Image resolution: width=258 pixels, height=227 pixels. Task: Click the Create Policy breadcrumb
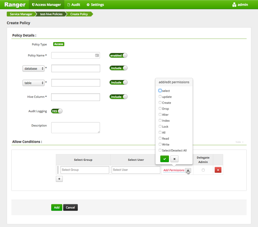(x=79, y=14)
